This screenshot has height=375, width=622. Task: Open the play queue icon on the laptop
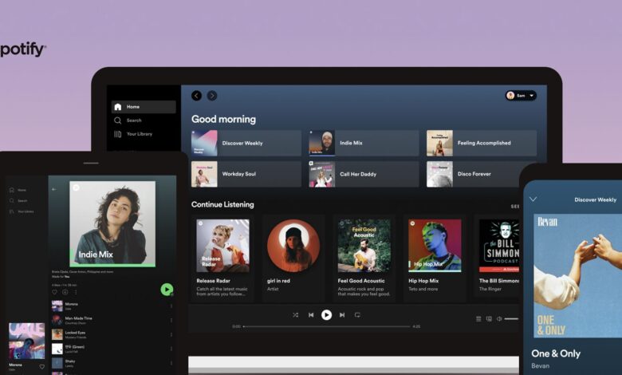(478, 318)
